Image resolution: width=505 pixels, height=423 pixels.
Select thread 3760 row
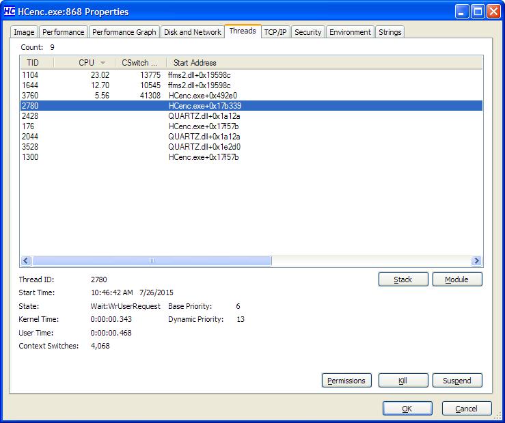251,96
